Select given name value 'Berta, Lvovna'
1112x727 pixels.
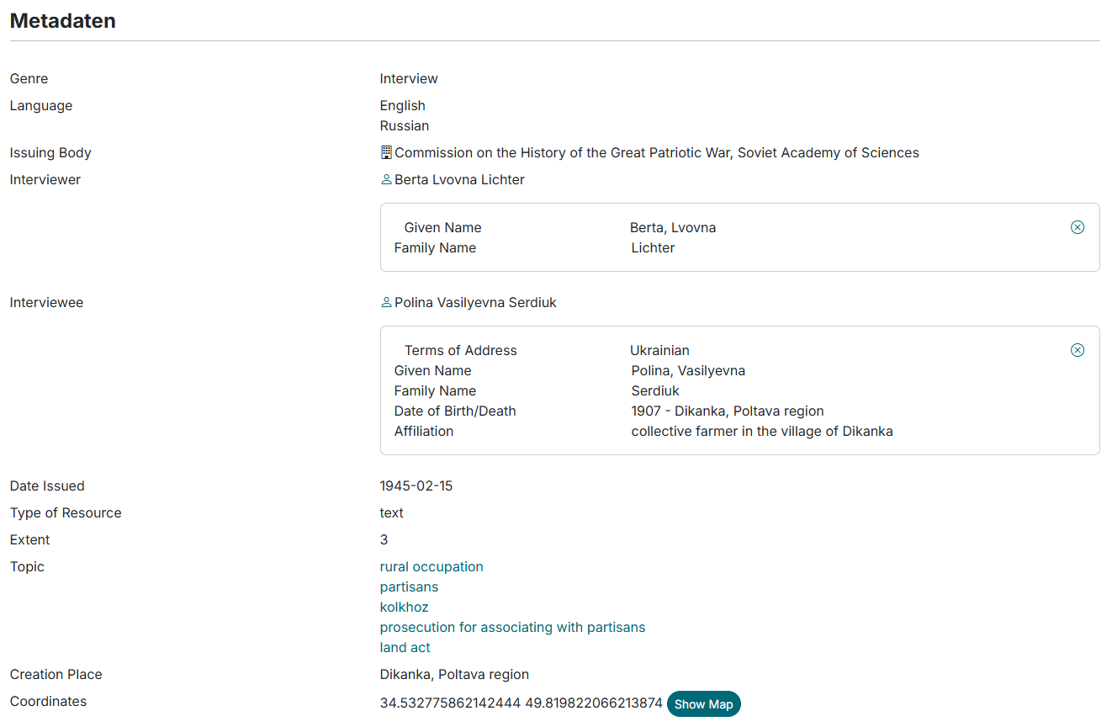tap(673, 227)
